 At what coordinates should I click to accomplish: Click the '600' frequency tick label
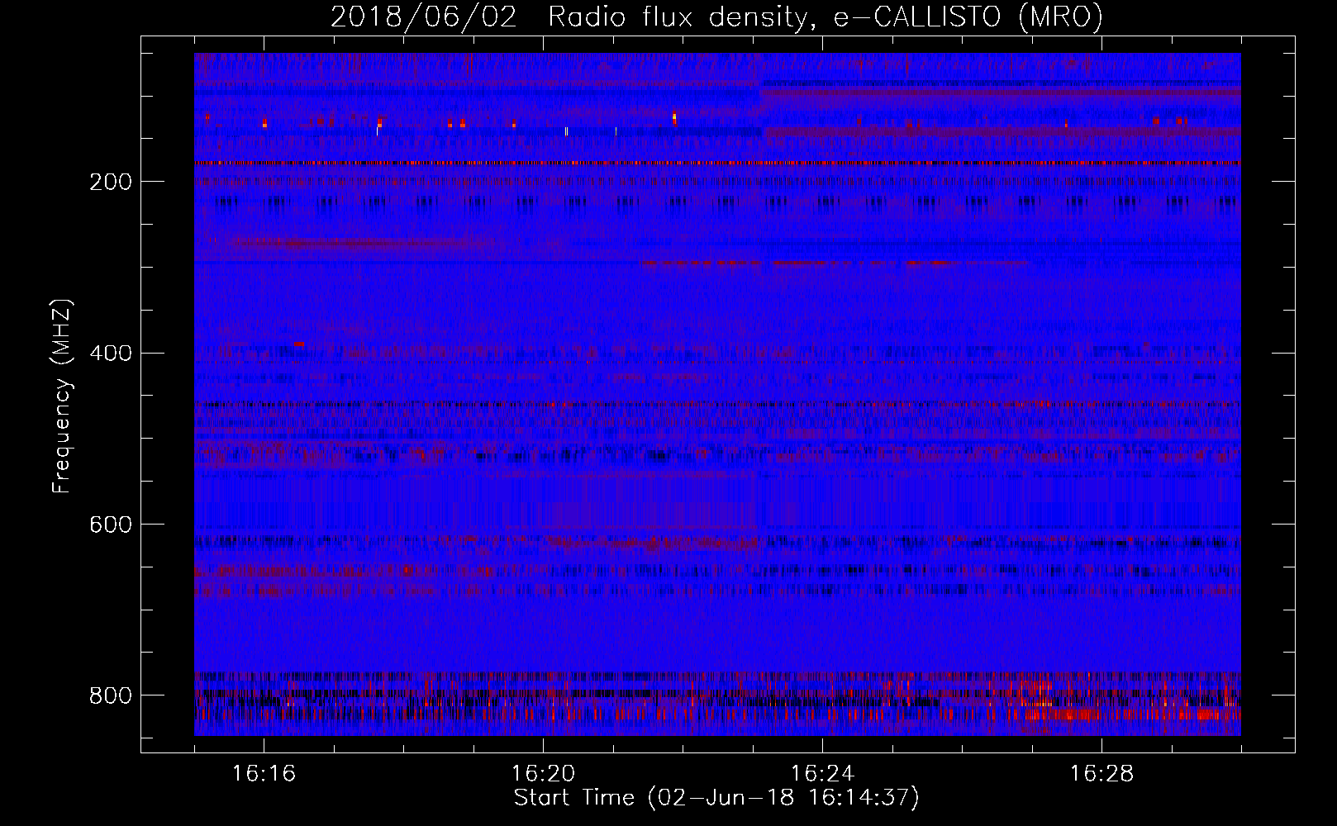coord(111,525)
